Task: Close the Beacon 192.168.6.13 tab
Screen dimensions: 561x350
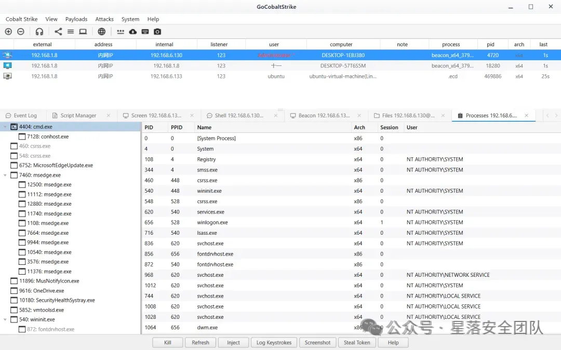Action: point(359,115)
